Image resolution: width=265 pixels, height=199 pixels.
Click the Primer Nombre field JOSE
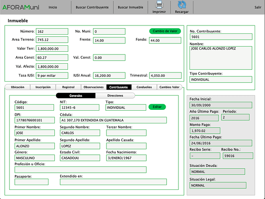35,133
